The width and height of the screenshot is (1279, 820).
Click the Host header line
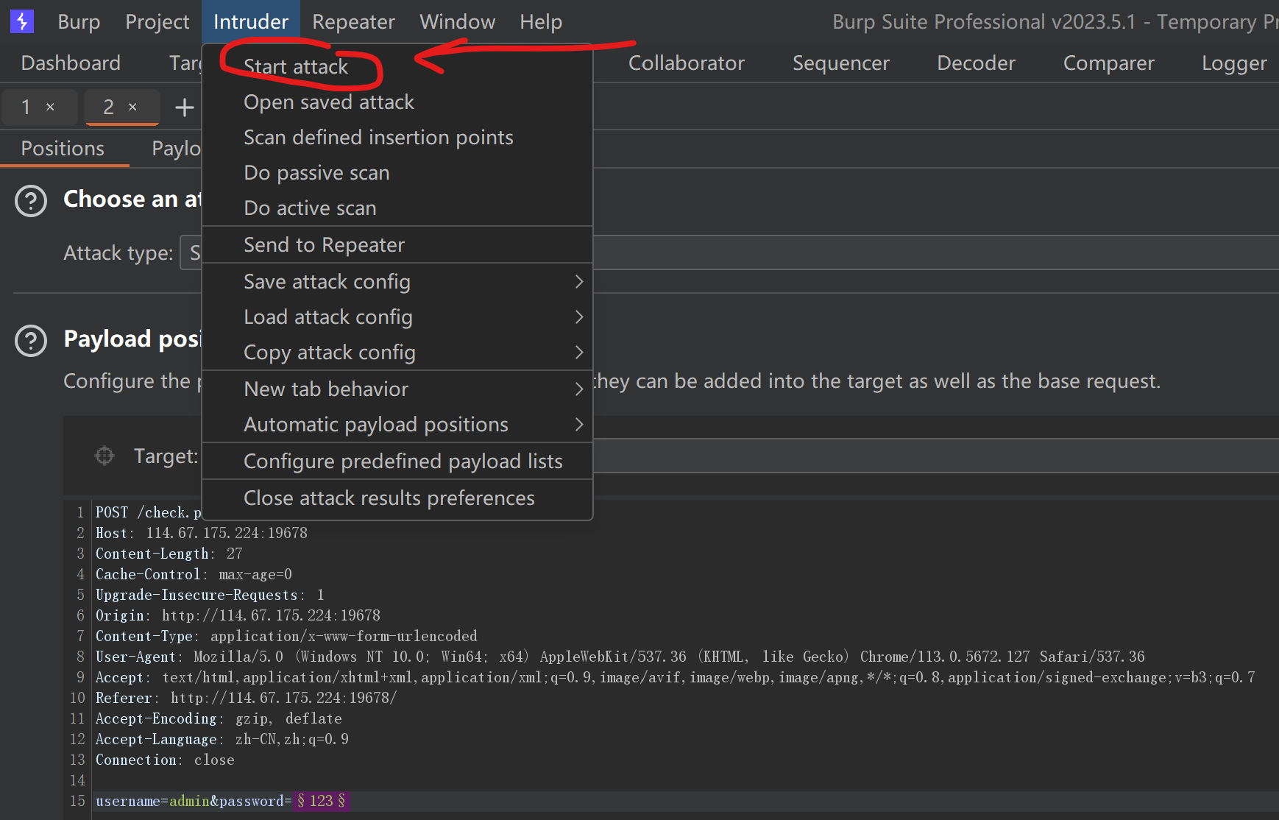(201, 533)
